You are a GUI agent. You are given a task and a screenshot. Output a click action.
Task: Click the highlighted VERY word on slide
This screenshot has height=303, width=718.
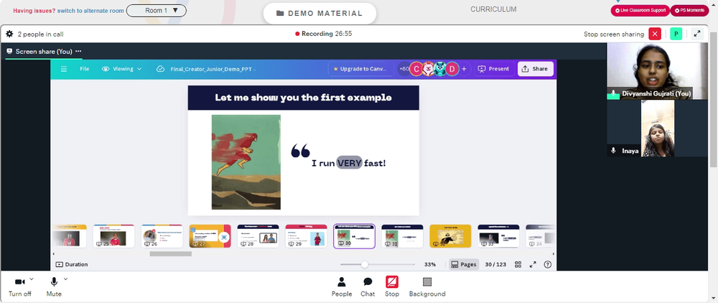click(350, 162)
